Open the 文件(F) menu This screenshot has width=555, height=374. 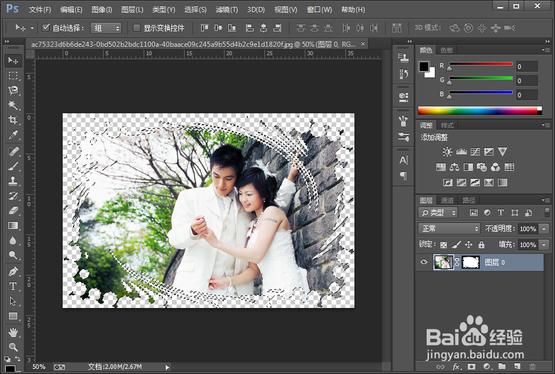pos(40,10)
